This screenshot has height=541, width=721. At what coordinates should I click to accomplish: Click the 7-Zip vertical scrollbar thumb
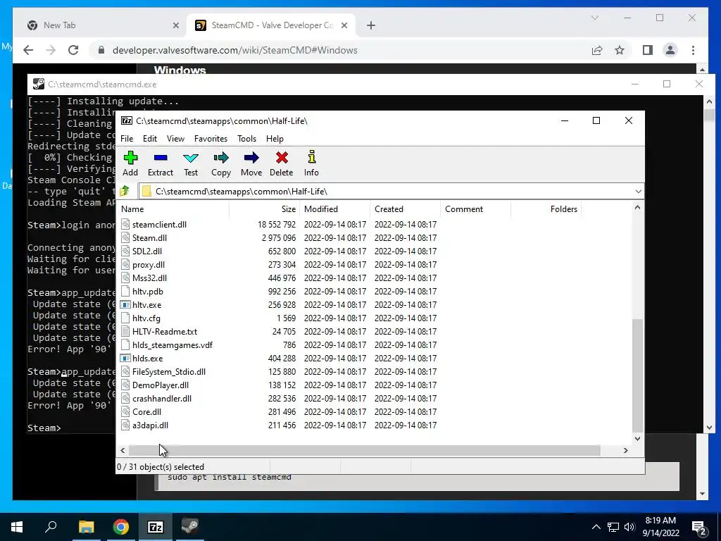pos(637,375)
